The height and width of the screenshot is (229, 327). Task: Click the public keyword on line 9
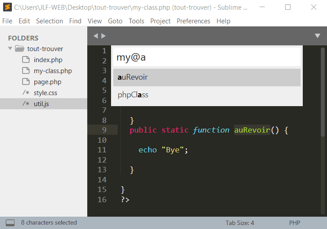[x=143, y=130]
